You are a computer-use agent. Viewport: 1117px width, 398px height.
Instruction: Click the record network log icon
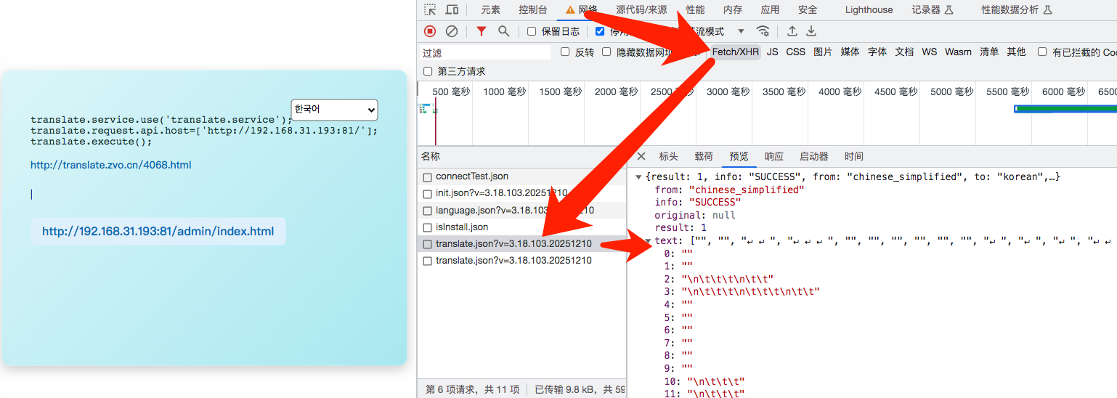tap(430, 31)
